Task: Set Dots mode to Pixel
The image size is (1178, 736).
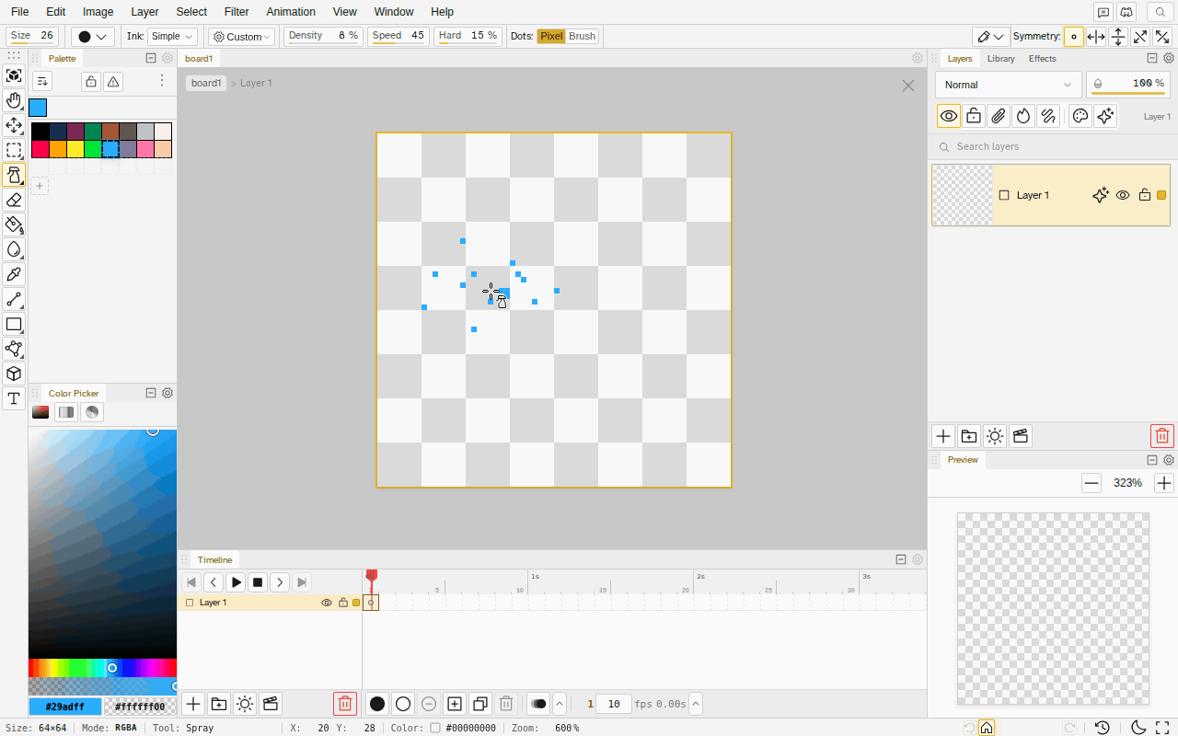Action: pos(551,36)
